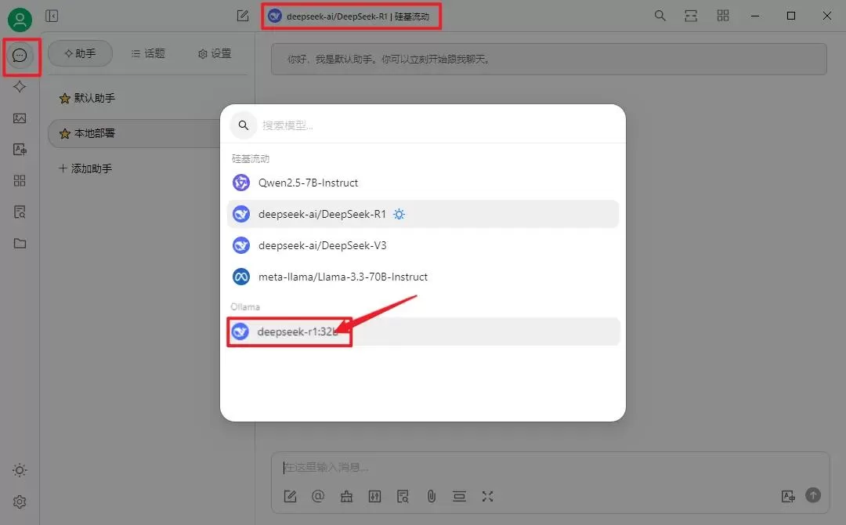Select the 本地部署 assistant

click(135, 133)
